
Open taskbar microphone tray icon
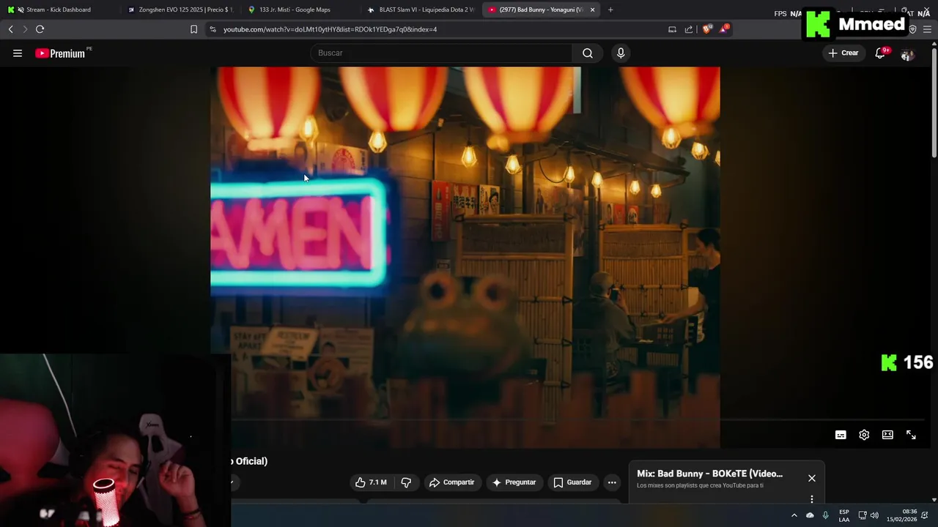826,515
